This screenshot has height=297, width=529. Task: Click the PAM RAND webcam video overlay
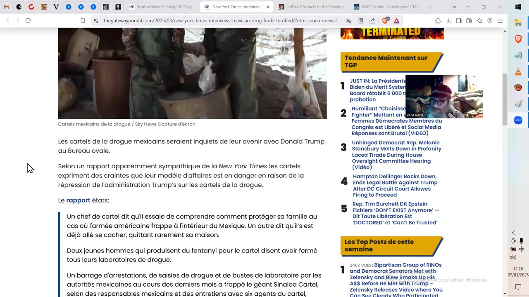tap(444, 97)
